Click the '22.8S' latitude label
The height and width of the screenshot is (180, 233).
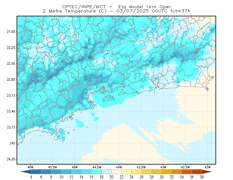pyautogui.click(x=11, y=80)
